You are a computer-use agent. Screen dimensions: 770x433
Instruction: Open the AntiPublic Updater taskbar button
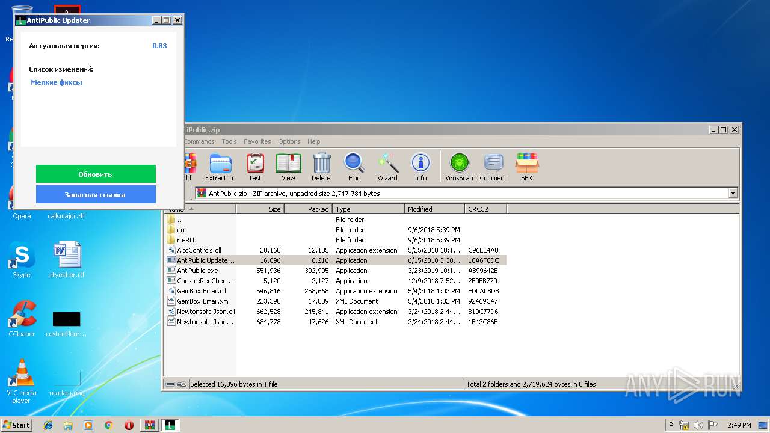pos(170,425)
